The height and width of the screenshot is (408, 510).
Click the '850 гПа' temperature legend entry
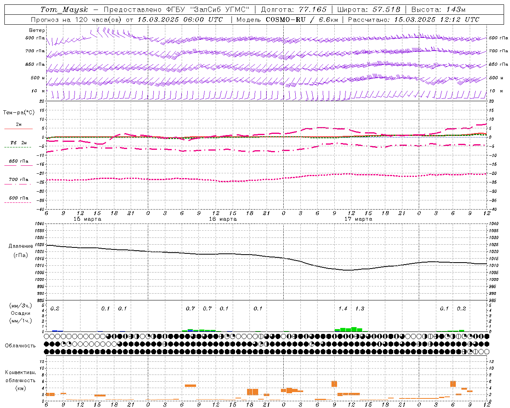tap(18, 161)
